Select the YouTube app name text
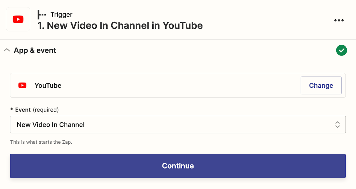 tap(48, 85)
